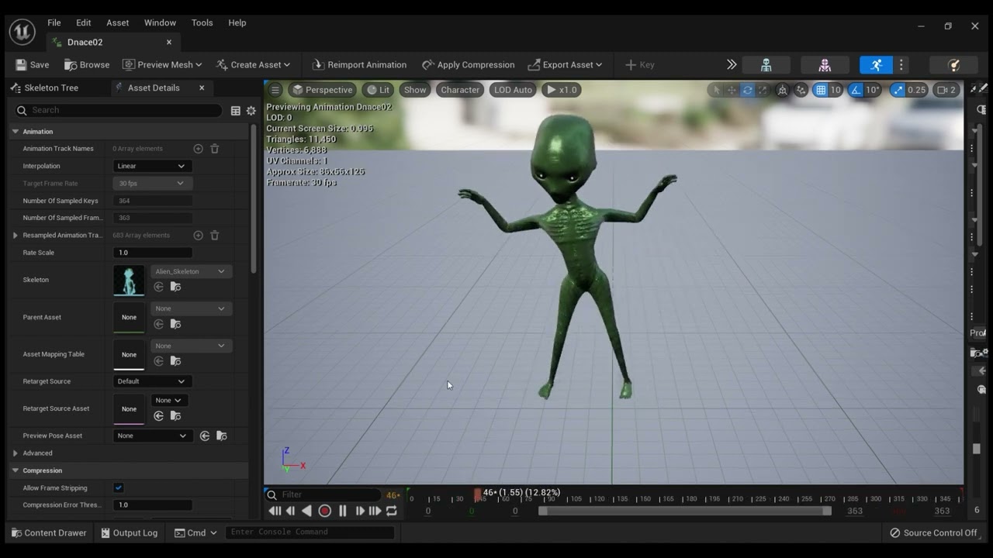Open animation mode options three-dot menu
993x558 pixels.
point(901,65)
